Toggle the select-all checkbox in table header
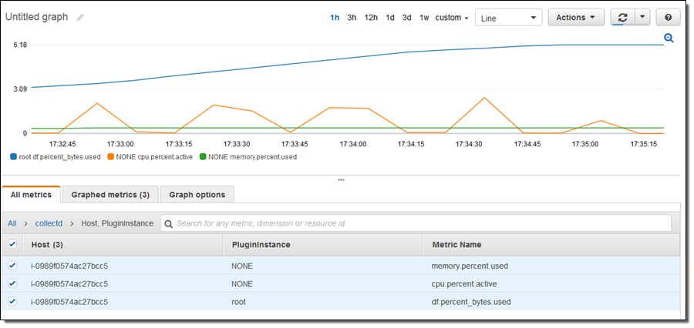Image resolution: width=694 pixels, height=328 pixels. pos(12,245)
